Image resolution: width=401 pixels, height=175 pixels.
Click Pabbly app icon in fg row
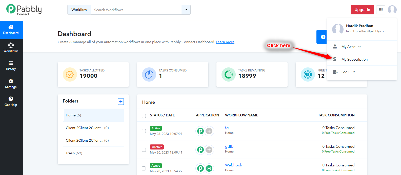(200, 131)
